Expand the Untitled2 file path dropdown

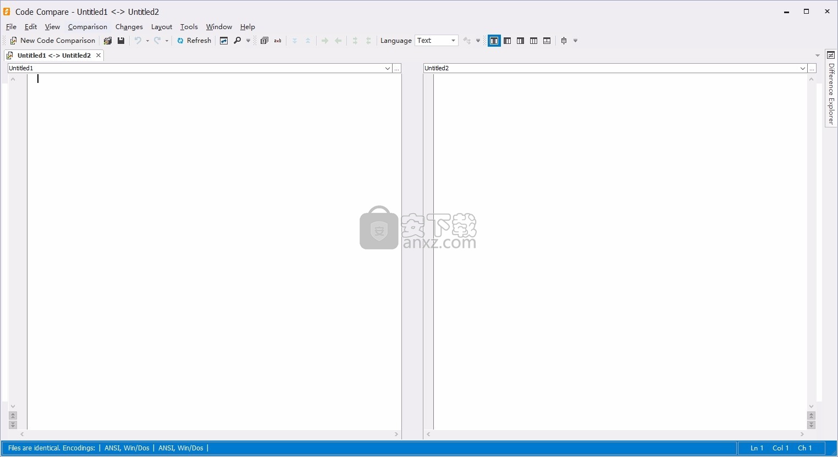click(803, 68)
